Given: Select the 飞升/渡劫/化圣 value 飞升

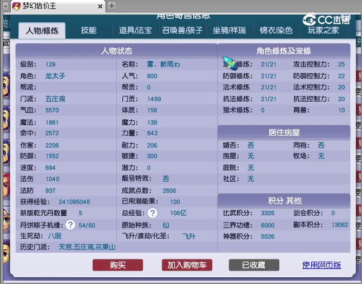Looking at the screenshot, I should point(189,236).
